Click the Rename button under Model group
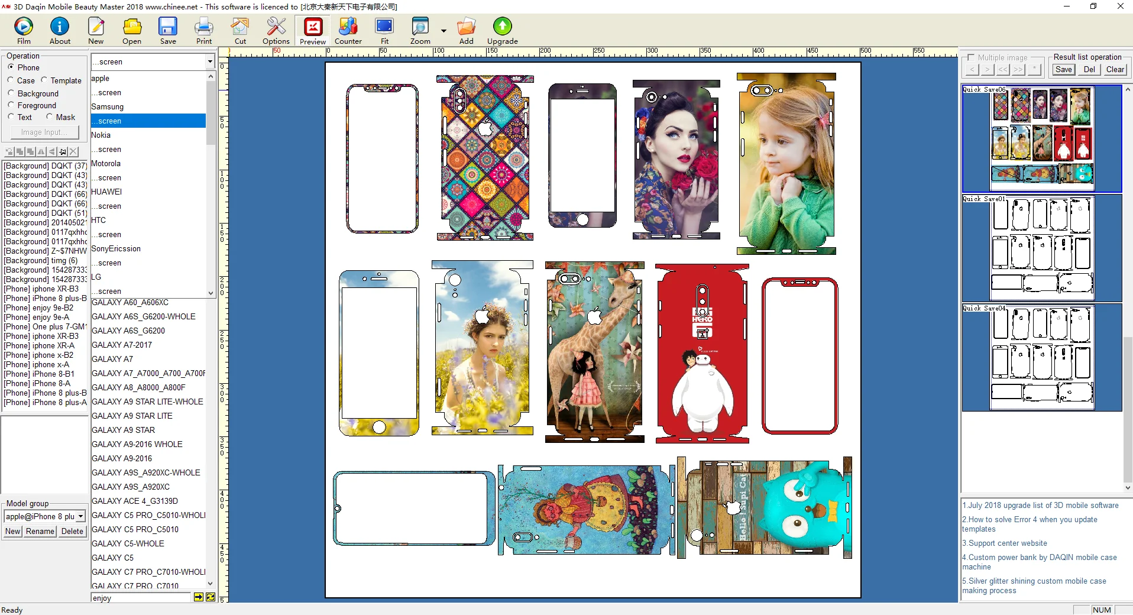 pos(40,531)
